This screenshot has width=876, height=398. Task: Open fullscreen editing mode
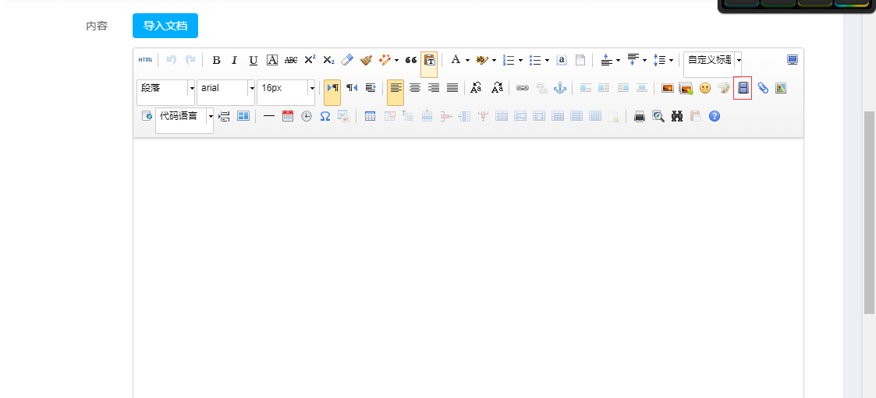tap(793, 60)
